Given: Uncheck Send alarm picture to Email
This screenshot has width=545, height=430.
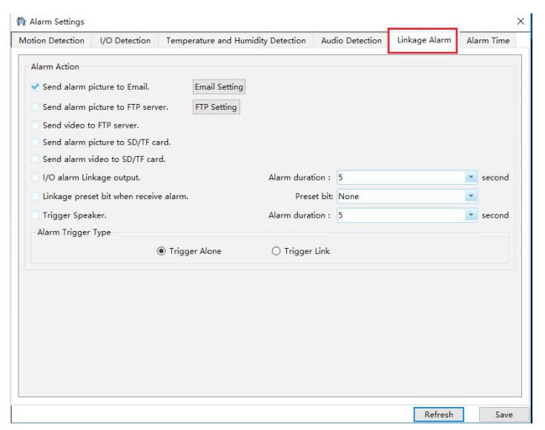Looking at the screenshot, I should tap(35, 87).
